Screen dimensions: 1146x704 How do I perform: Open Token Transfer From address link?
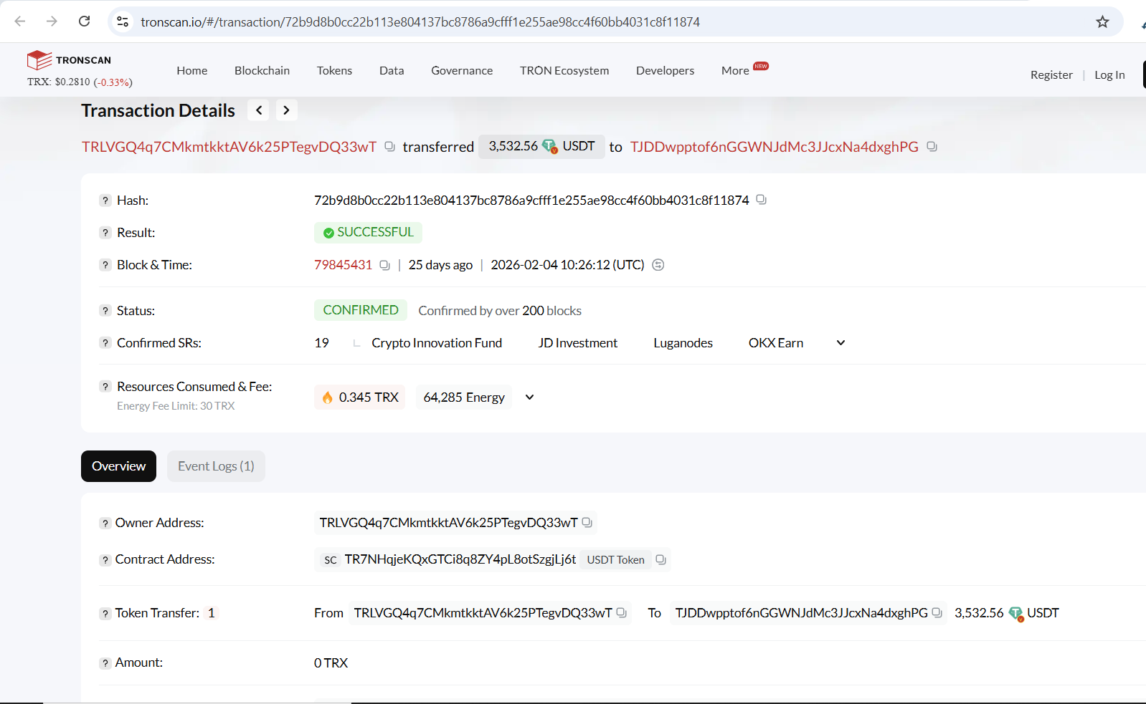tap(483, 613)
